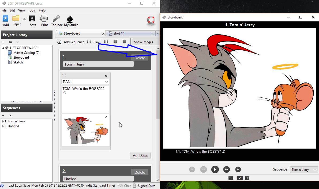This screenshot has height=189, width=319.
Task: Increase the value with the plus button
Action: [x=247, y=178]
